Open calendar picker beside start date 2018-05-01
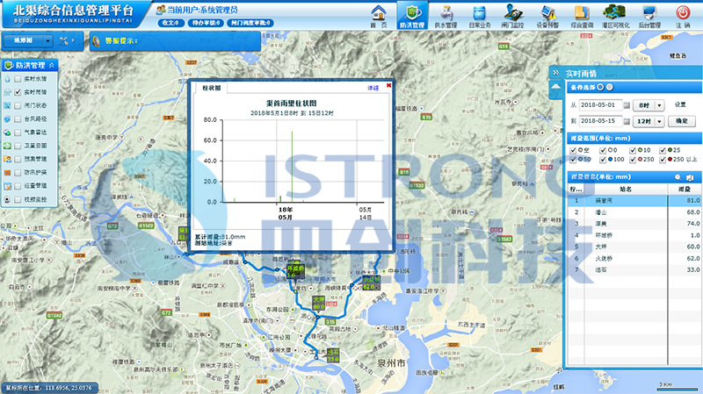 (x=625, y=104)
